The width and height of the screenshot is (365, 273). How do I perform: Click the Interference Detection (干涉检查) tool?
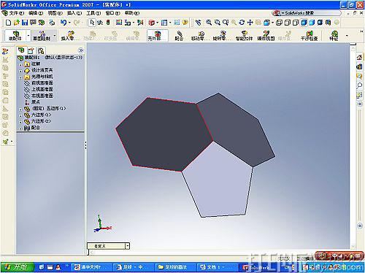pyautogui.click(x=310, y=36)
